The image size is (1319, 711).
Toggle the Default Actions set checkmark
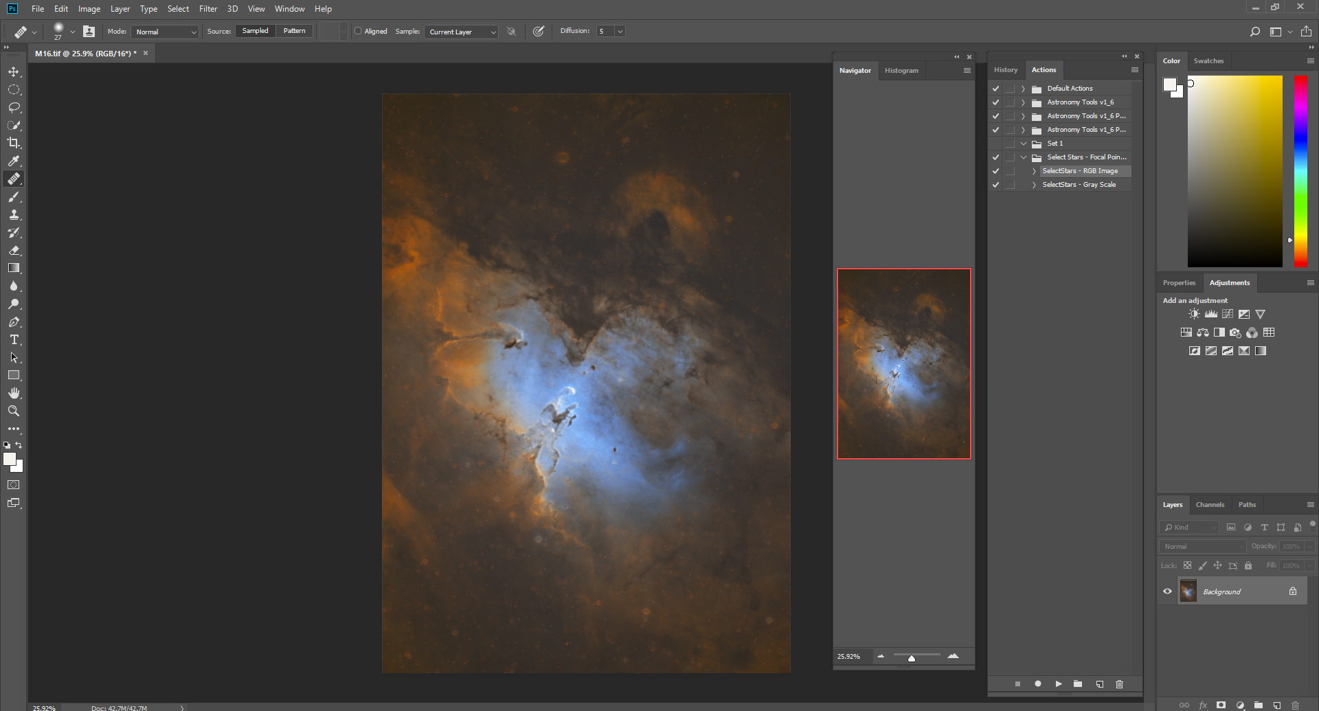click(995, 89)
